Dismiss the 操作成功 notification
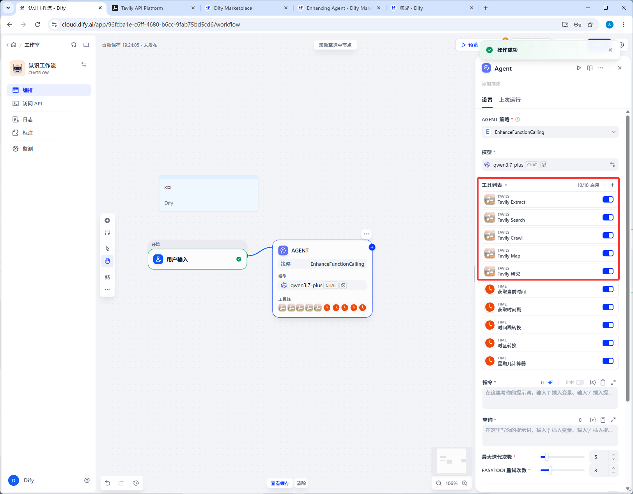The image size is (633, 494). click(610, 50)
